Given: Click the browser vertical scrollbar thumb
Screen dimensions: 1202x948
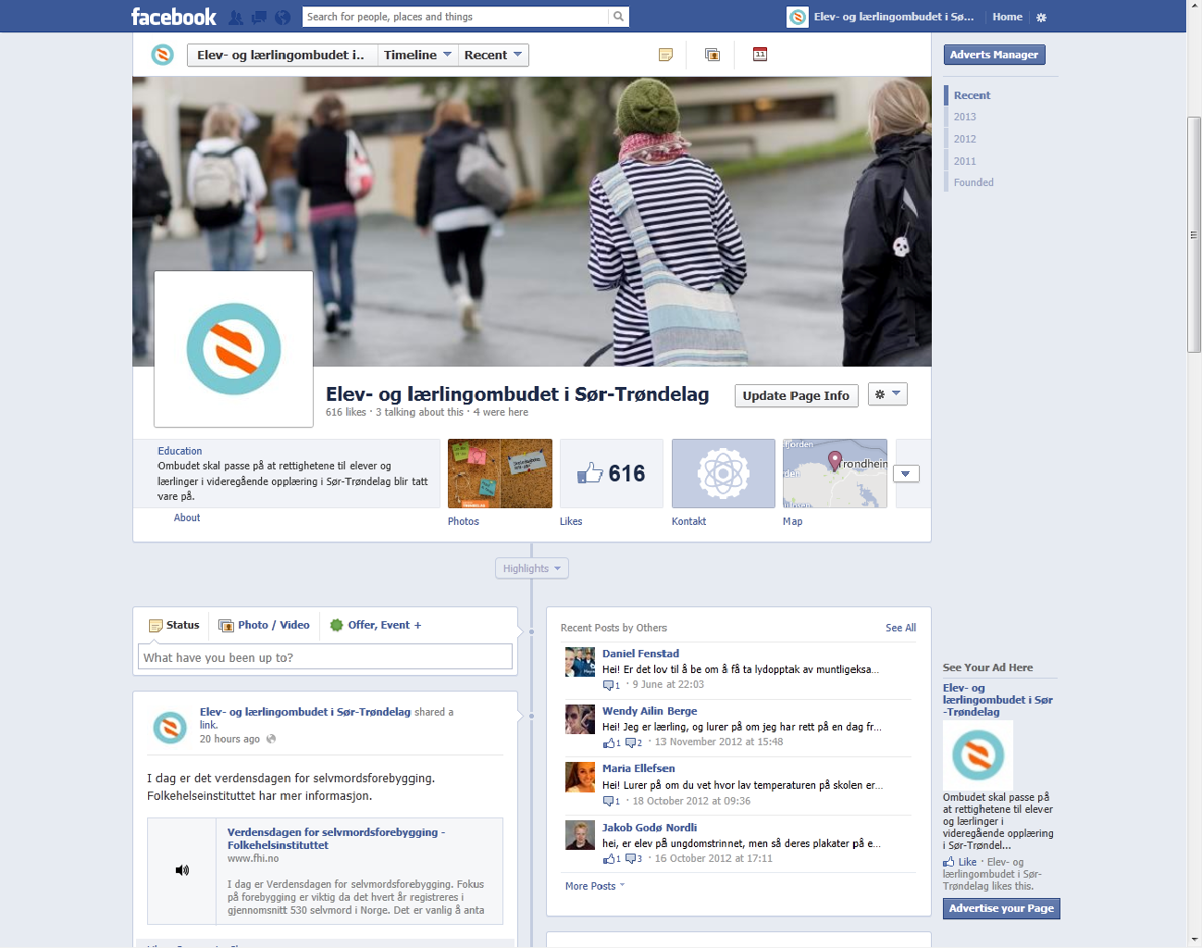Looking at the screenshot, I should click(1194, 234).
